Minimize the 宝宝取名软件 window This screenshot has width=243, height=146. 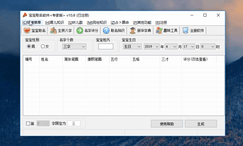(x=192, y=15)
